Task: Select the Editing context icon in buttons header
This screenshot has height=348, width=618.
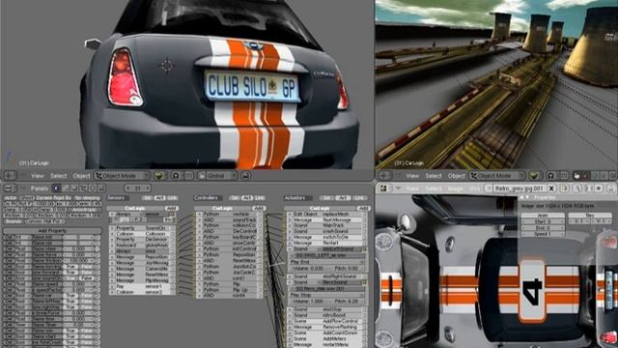Action: pos(93,188)
